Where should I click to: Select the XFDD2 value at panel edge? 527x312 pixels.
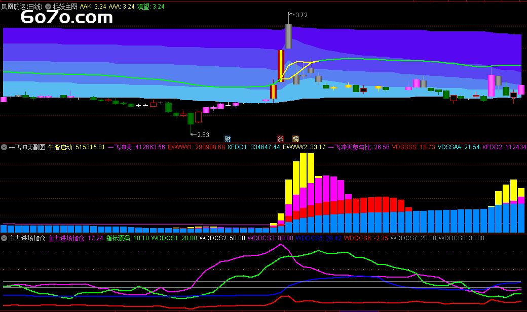pyautogui.click(x=505, y=147)
